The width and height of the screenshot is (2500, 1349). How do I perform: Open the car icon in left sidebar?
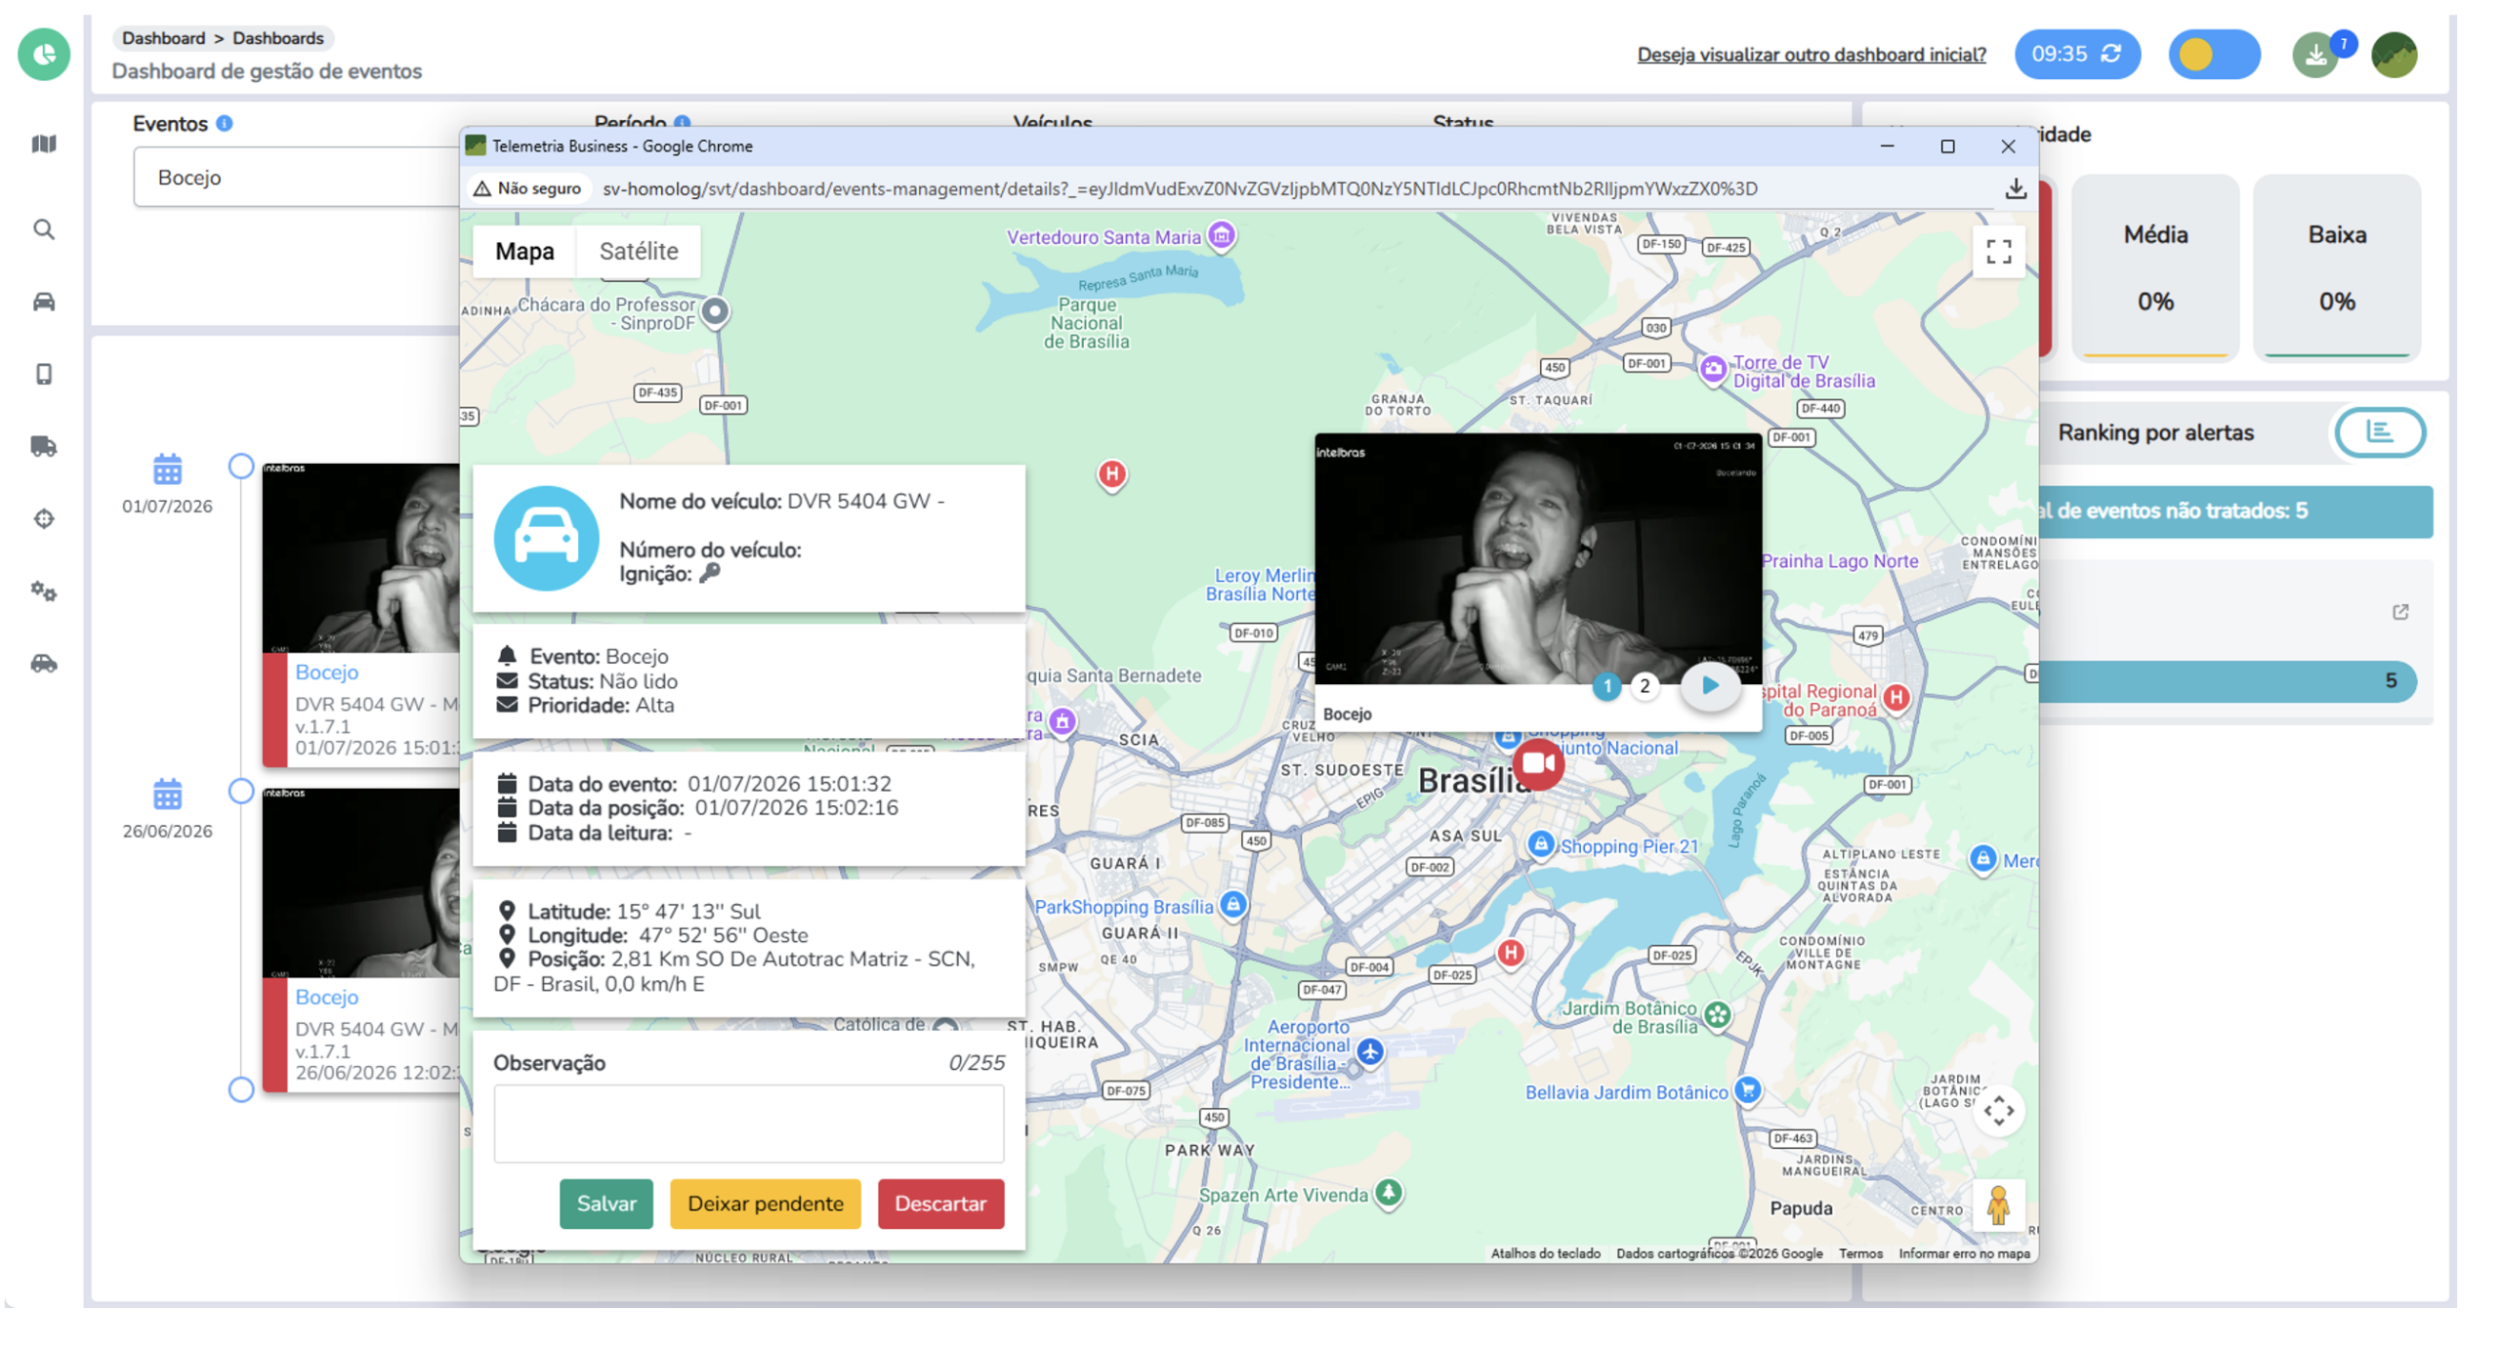point(44,301)
